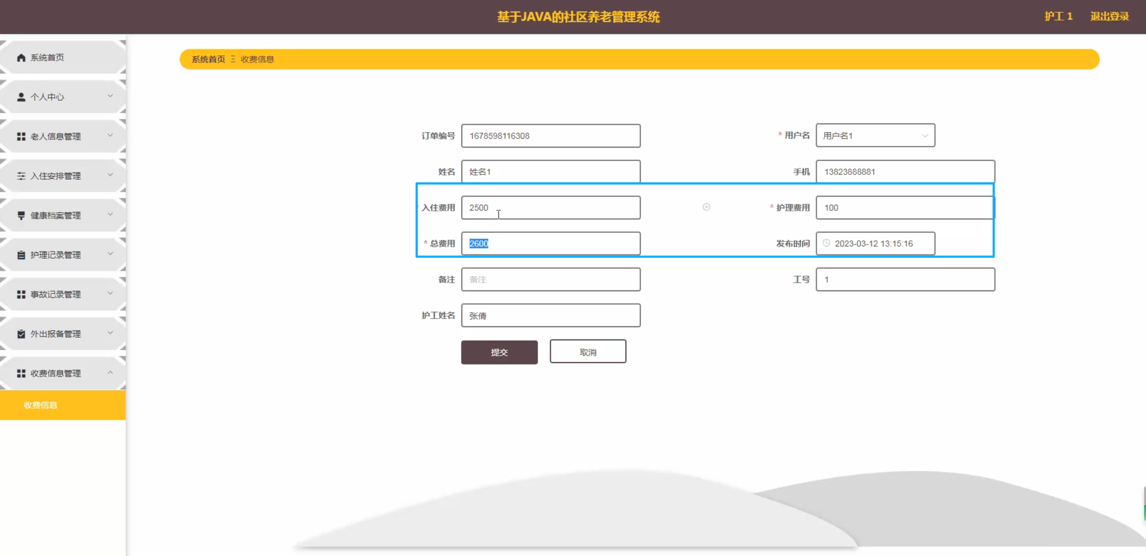Image resolution: width=1146 pixels, height=556 pixels.
Task: Expand the 事故记录管理 chevron
Action: tap(110, 293)
